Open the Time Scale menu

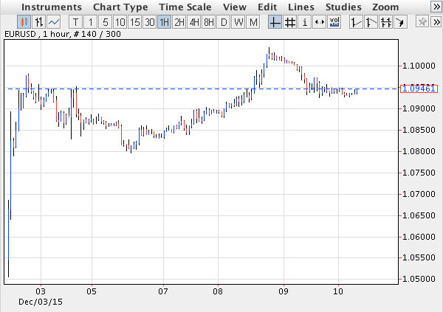(x=185, y=7)
